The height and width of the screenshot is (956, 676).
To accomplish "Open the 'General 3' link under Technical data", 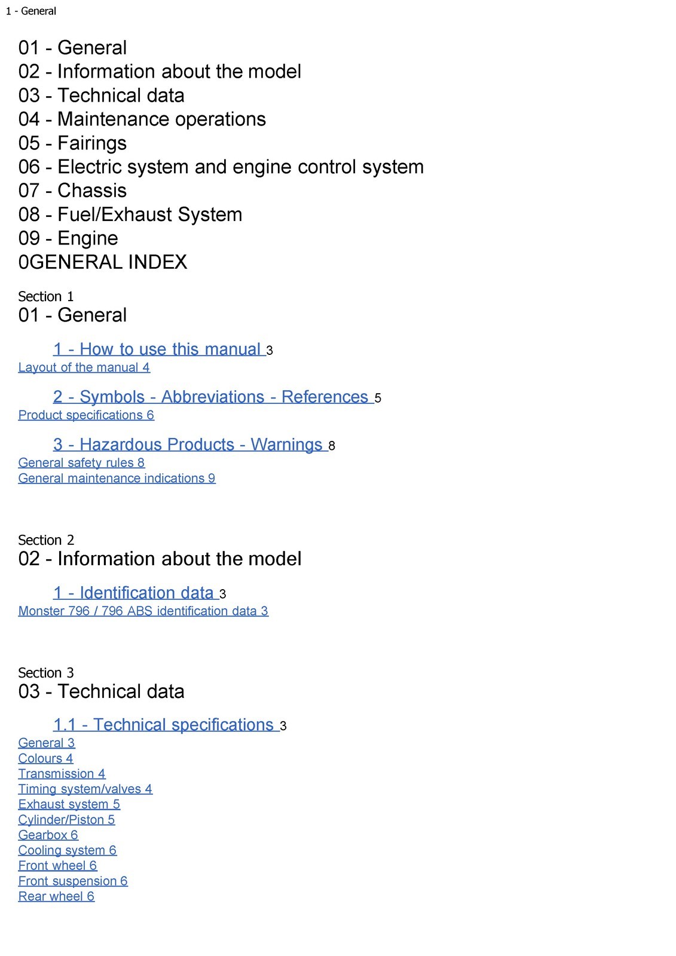I will [x=47, y=743].
